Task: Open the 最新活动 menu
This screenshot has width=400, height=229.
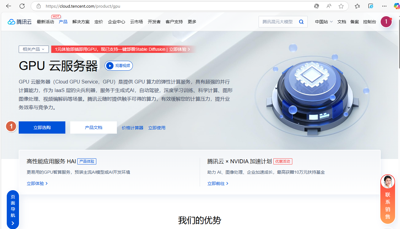Action: [45, 22]
